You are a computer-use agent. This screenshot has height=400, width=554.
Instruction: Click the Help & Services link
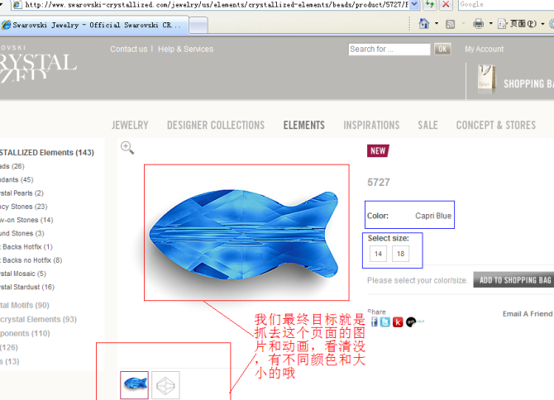tap(185, 49)
